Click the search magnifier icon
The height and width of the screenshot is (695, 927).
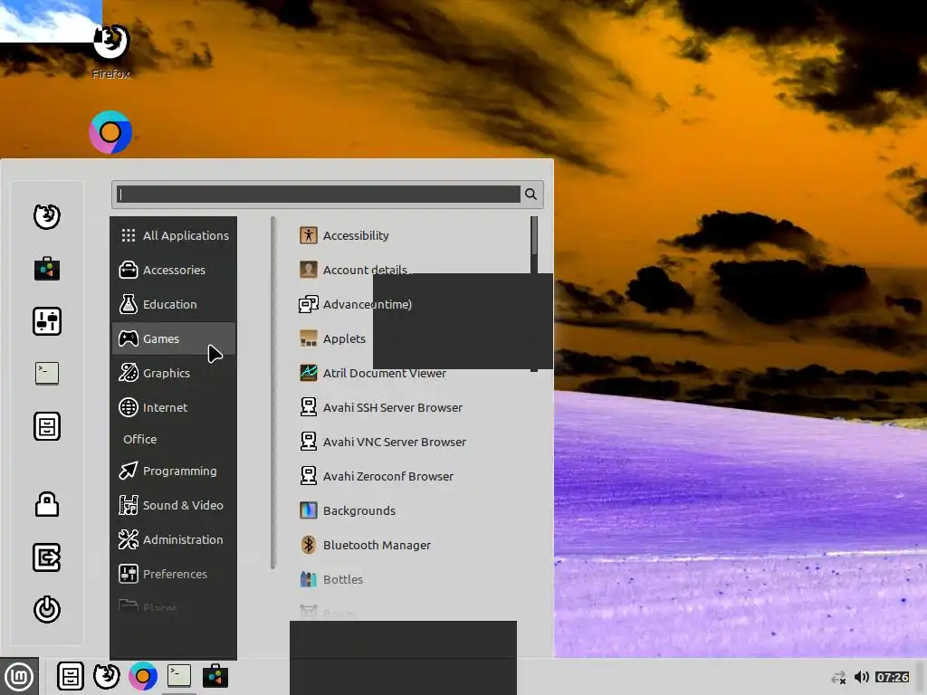[530, 194]
